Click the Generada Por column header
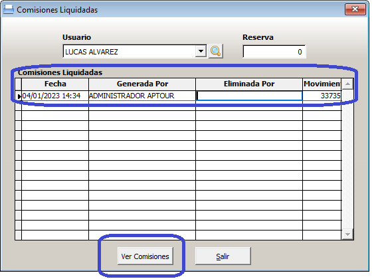The height and width of the screenshot is (279, 378). point(142,84)
